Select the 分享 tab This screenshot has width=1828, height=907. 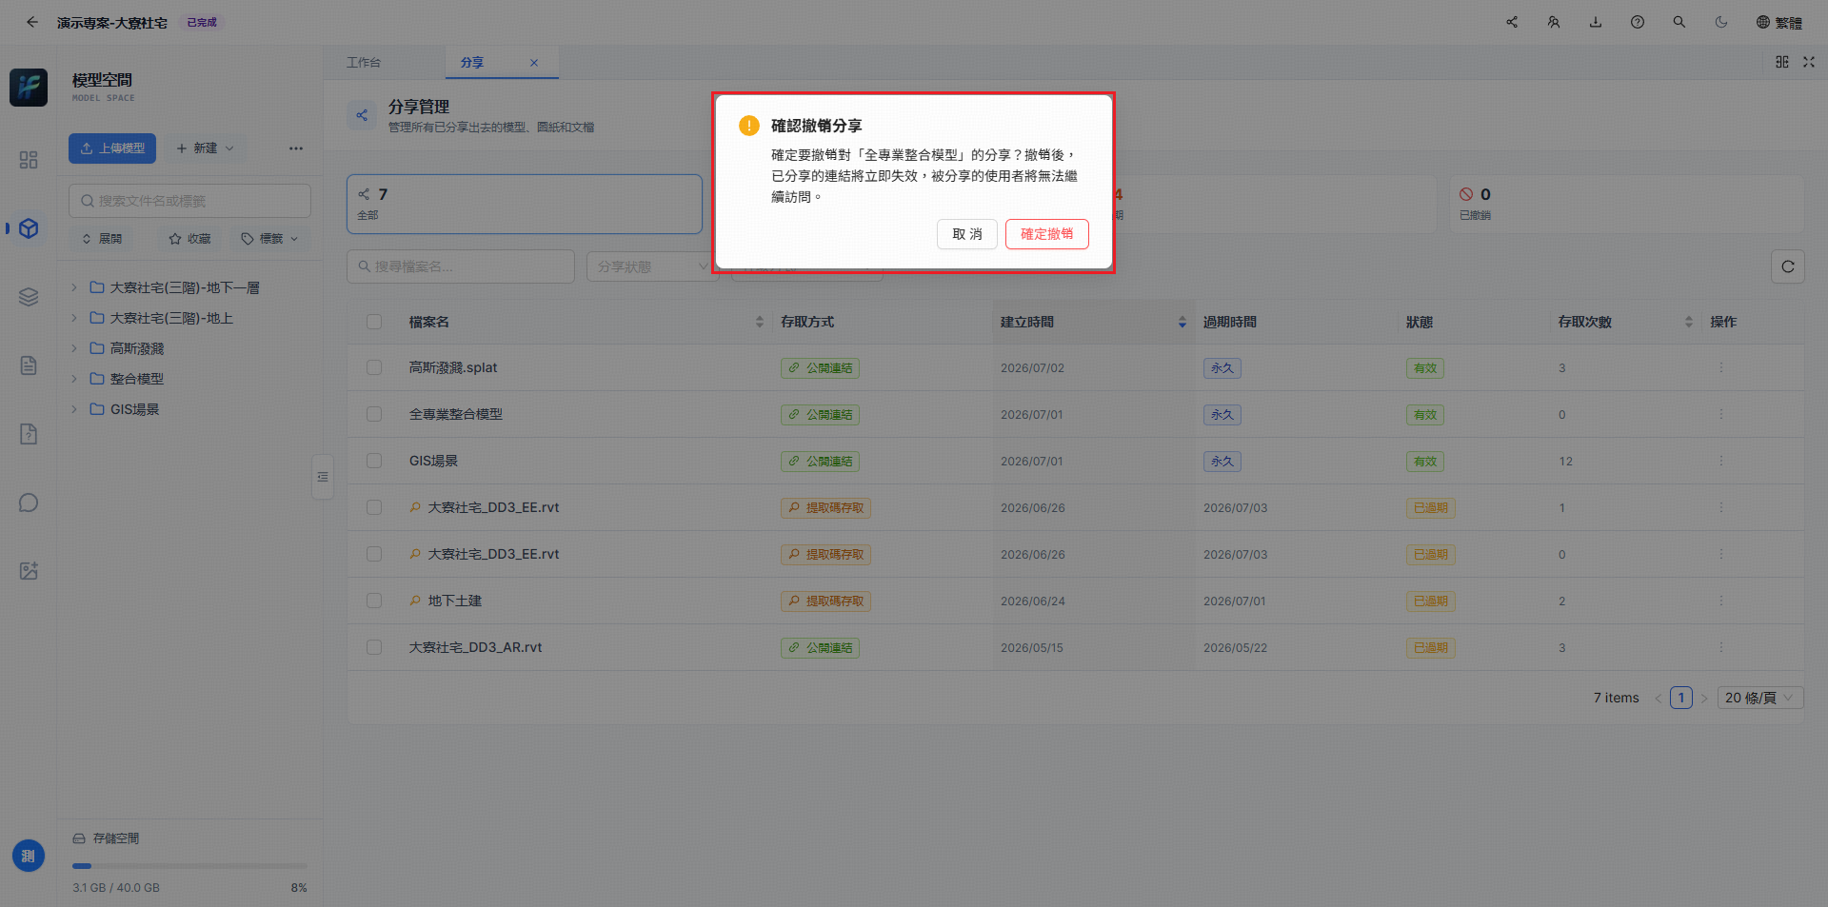tap(472, 63)
